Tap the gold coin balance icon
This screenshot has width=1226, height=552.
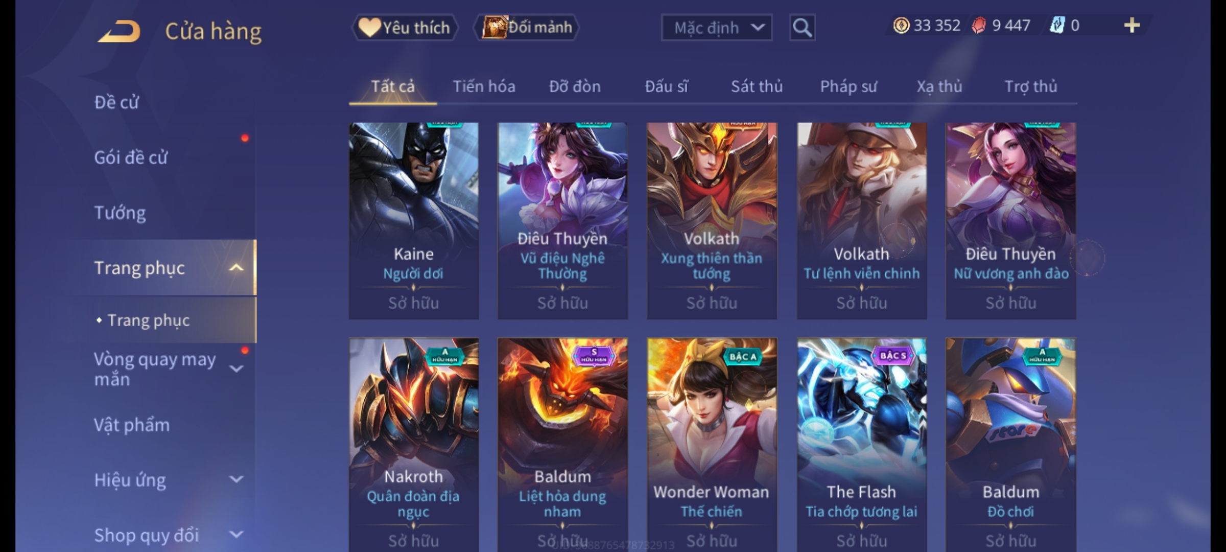(901, 25)
